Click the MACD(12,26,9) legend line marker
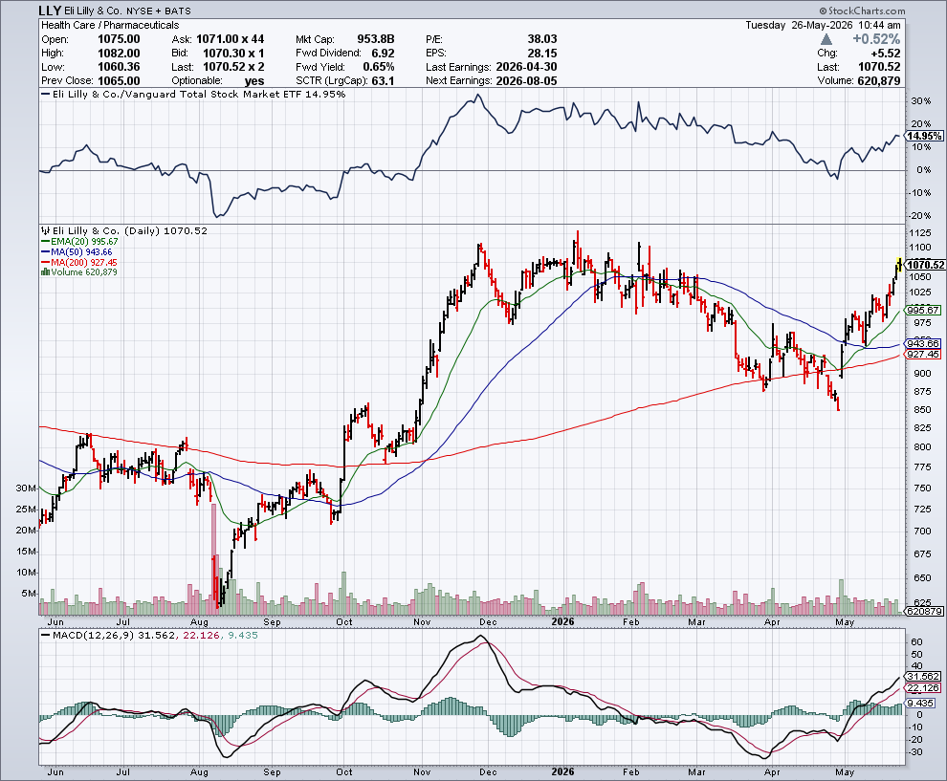 click(x=46, y=636)
